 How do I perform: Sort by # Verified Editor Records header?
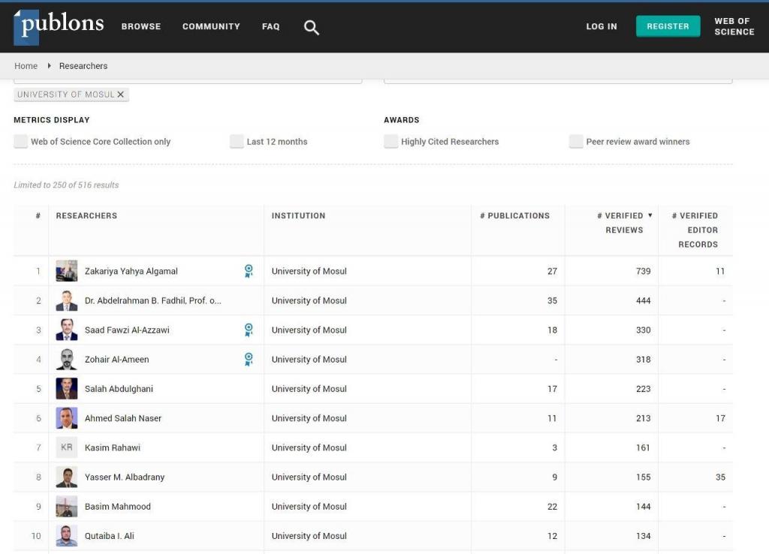(x=695, y=230)
